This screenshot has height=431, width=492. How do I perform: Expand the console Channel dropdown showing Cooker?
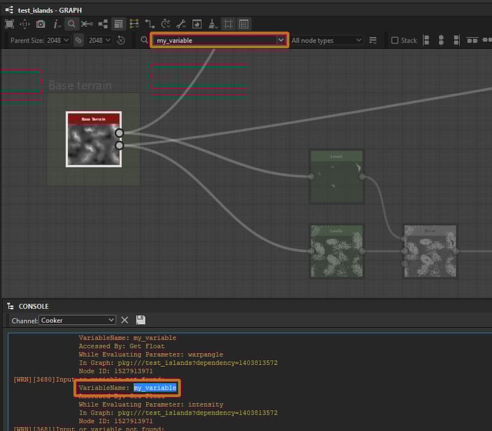(77, 320)
